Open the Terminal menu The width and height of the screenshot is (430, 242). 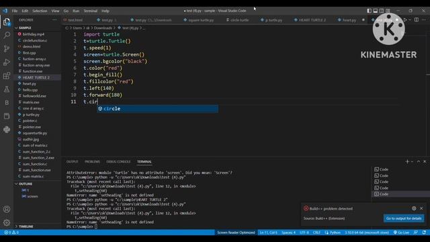point(91,11)
